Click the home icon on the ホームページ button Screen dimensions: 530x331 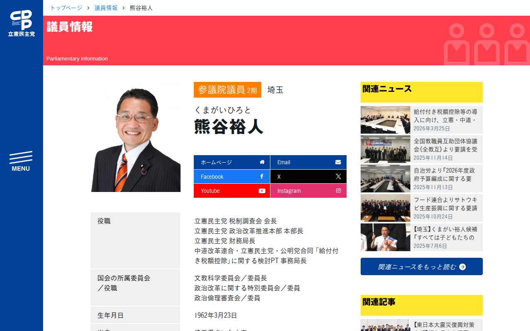pos(262,162)
